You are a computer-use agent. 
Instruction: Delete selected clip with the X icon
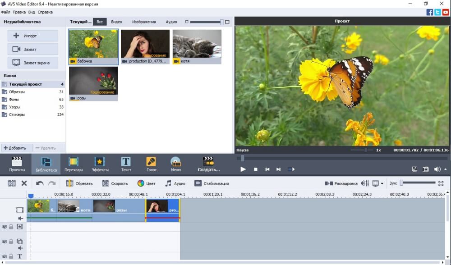pos(24,183)
